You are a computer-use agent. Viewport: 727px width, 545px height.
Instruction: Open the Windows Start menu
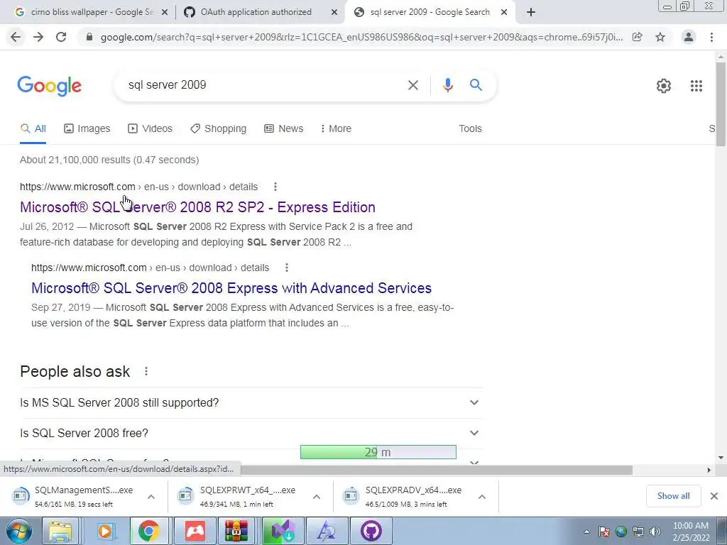(x=19, y=531)
